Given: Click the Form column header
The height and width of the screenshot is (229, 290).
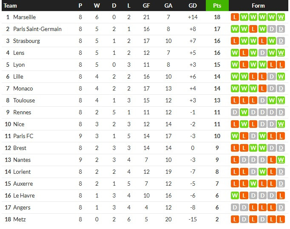Looking at the screenshot, I should click(x=258, y=6).
